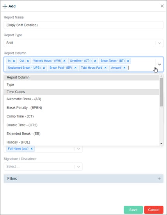Remove the Break Taken - (BT) tag

[128, 61]
